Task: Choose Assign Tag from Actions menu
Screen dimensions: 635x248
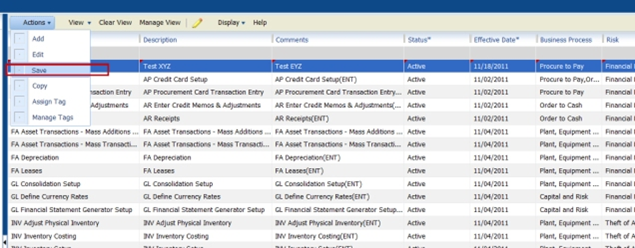Action: coord(49,102)
